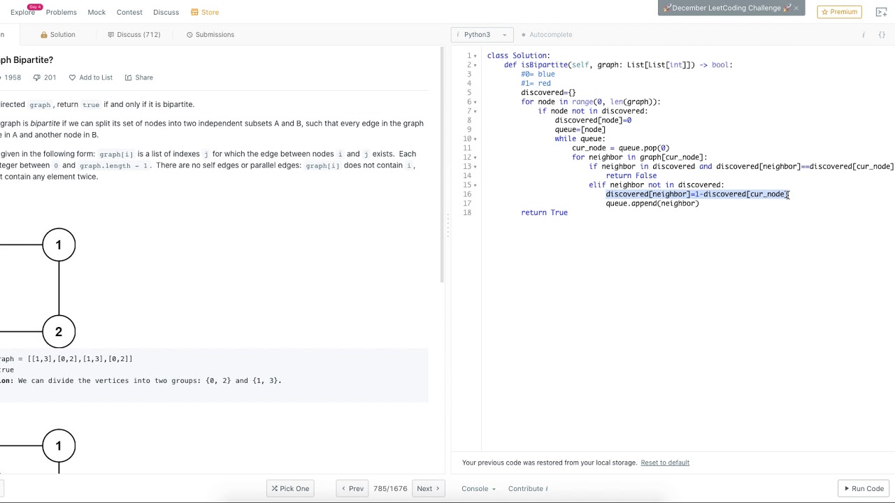Collapse code fold at line 10
895x503 pixels.
tap(475, 139)
